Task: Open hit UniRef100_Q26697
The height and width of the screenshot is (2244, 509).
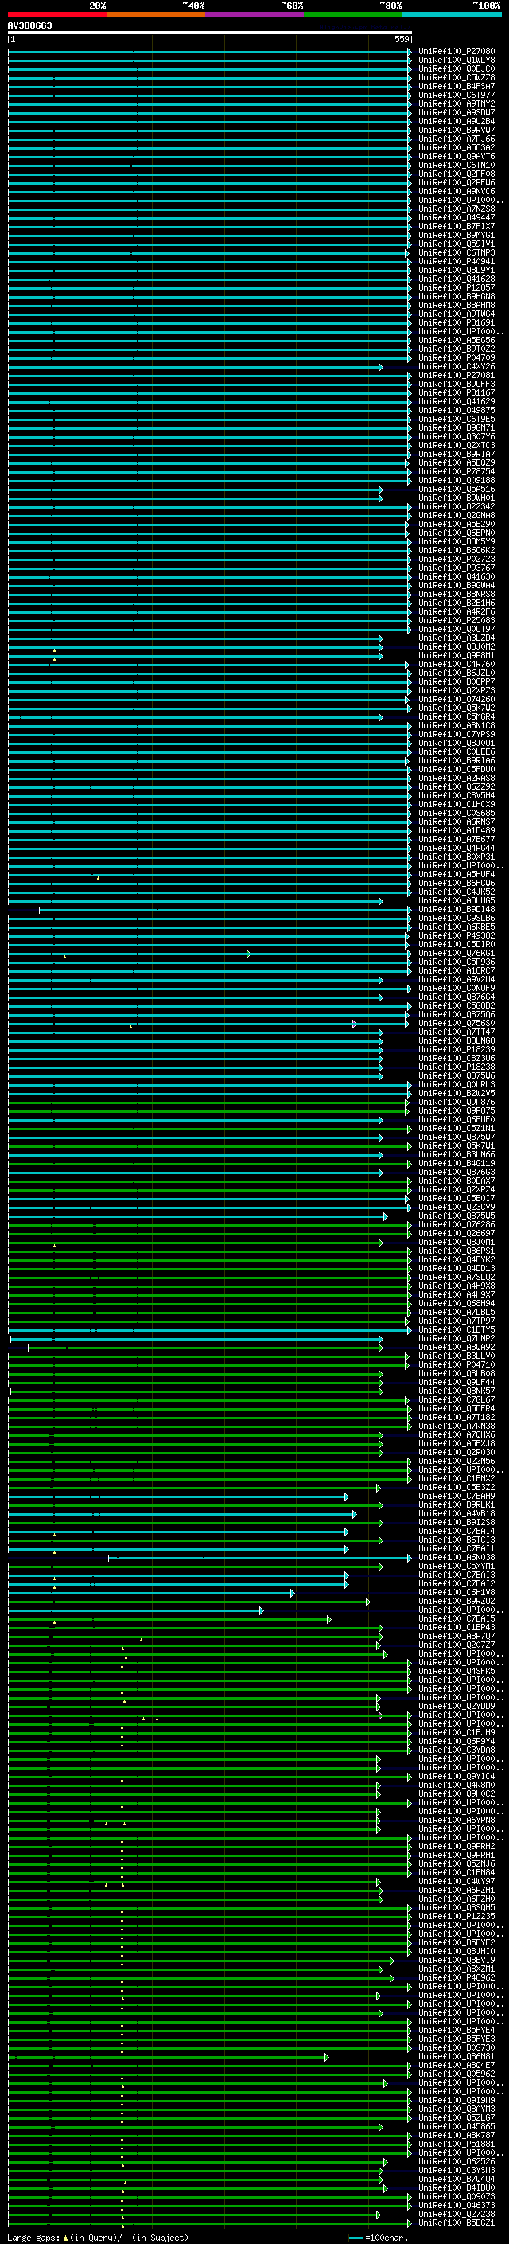Action: 457,1234
